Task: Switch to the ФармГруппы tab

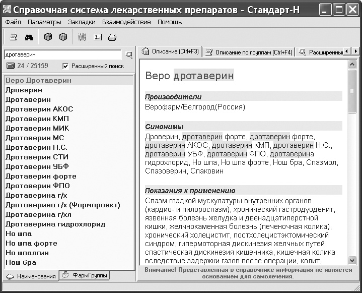Action: pos(84,275)
